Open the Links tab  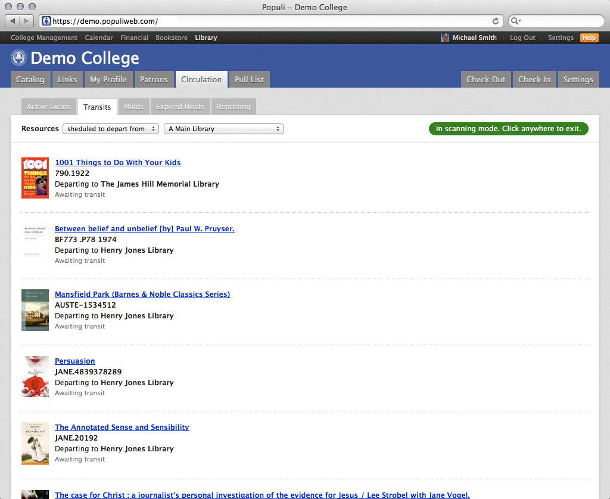(x=67, y=79)
